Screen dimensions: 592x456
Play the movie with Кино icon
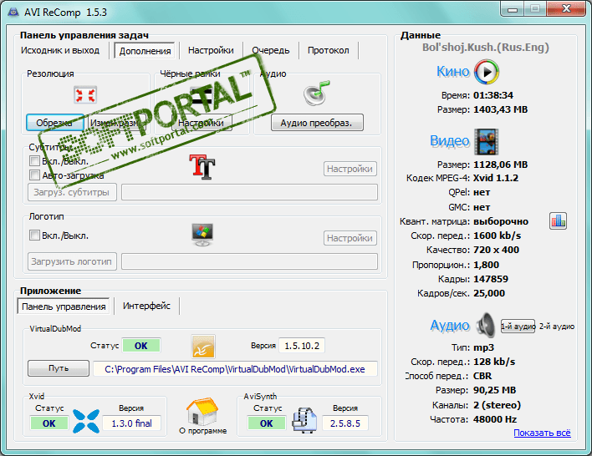click(487, 71)
